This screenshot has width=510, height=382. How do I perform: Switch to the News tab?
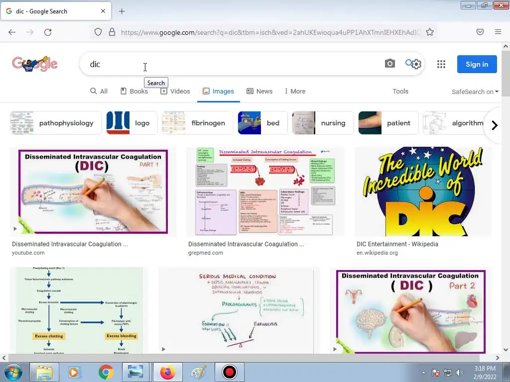pos(259,92)
